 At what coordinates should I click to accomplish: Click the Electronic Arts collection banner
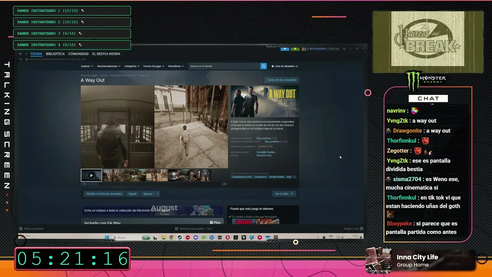[x=153, y=210]
